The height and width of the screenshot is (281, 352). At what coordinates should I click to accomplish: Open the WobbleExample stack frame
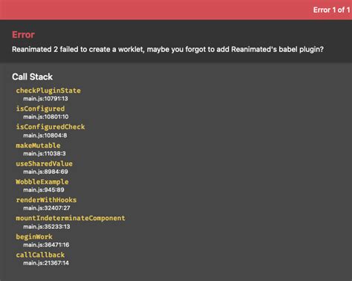pyautogui.click(x=42, y=182)
